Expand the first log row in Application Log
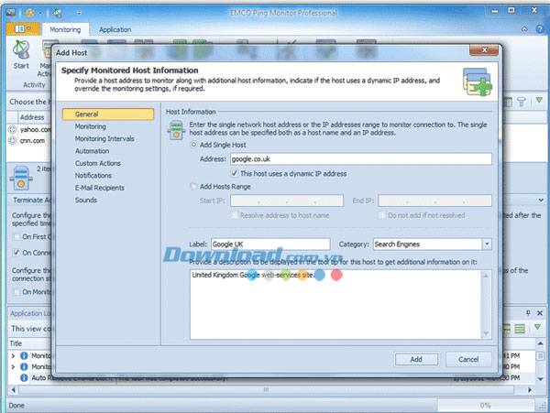 tap(12, 355)
